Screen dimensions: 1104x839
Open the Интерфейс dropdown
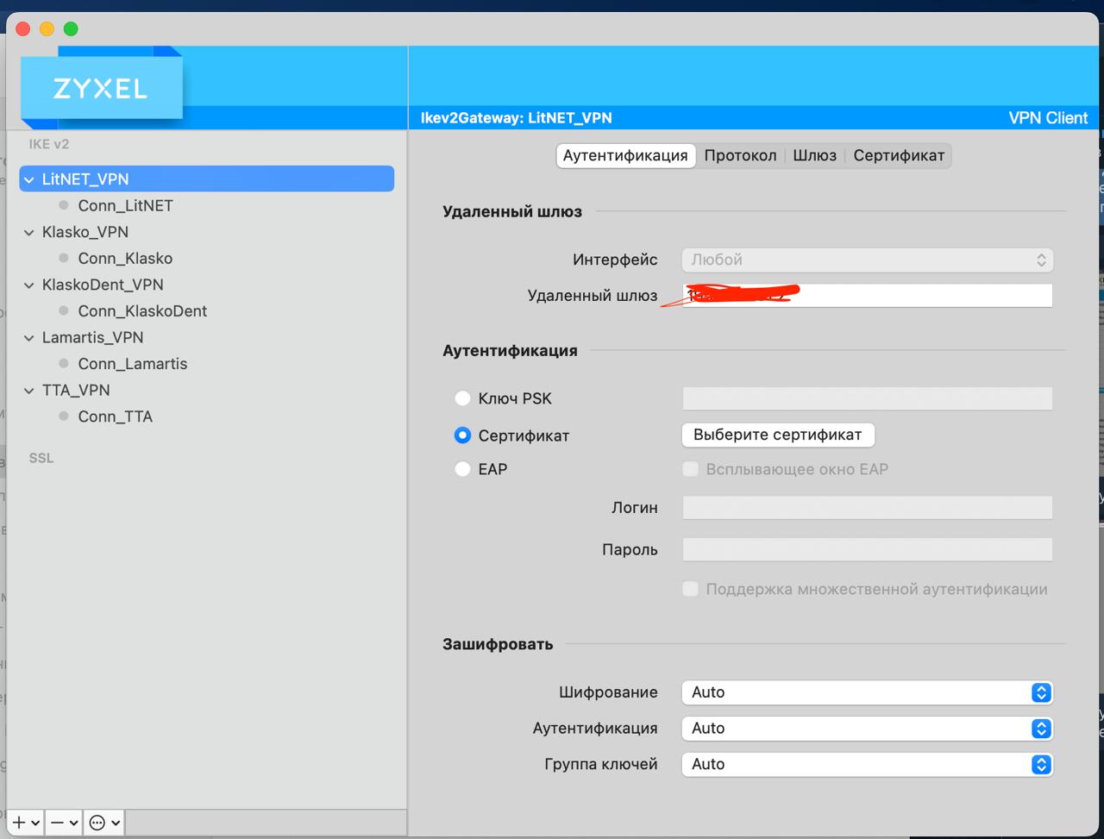(x=867, y=260)
